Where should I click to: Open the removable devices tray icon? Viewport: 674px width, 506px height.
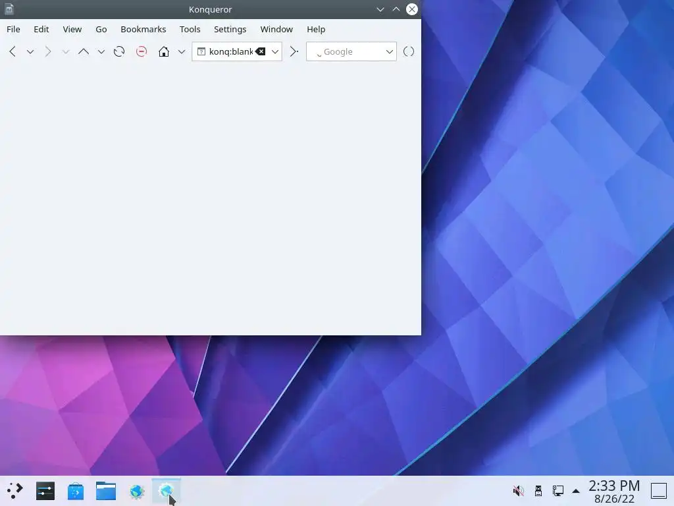point(538,491)
